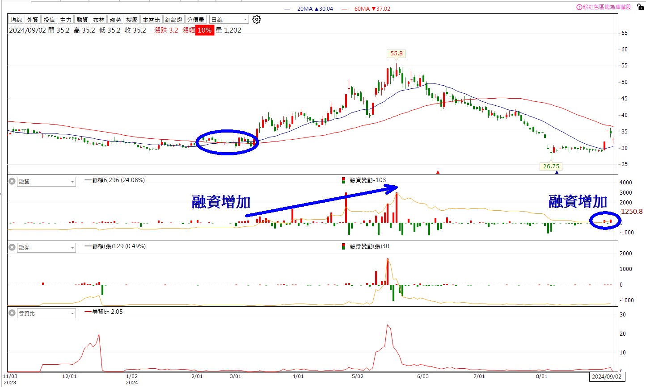Select the 趨勢 trend indicator

115,19
